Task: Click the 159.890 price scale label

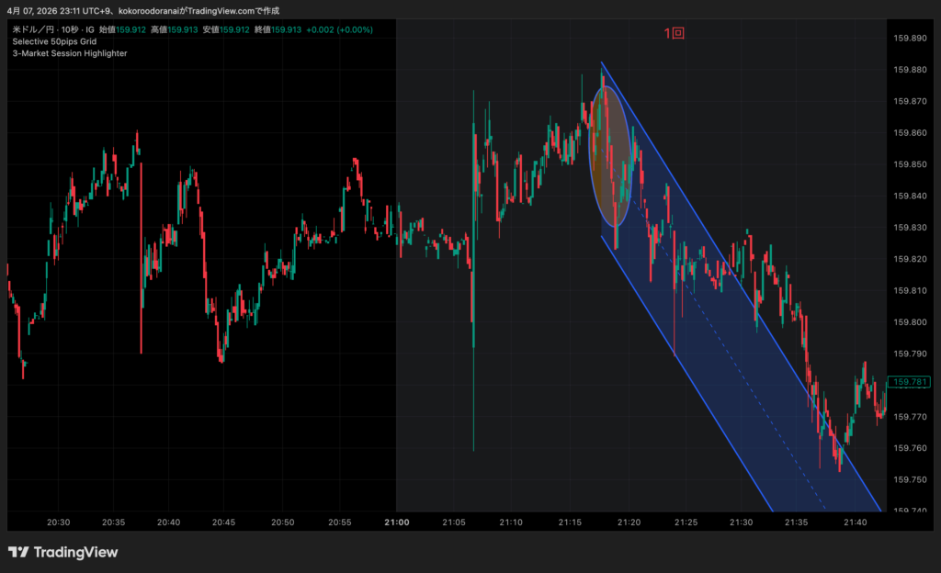Action: pos(910,38)
